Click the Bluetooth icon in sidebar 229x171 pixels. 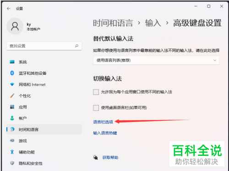pos(12,73)
